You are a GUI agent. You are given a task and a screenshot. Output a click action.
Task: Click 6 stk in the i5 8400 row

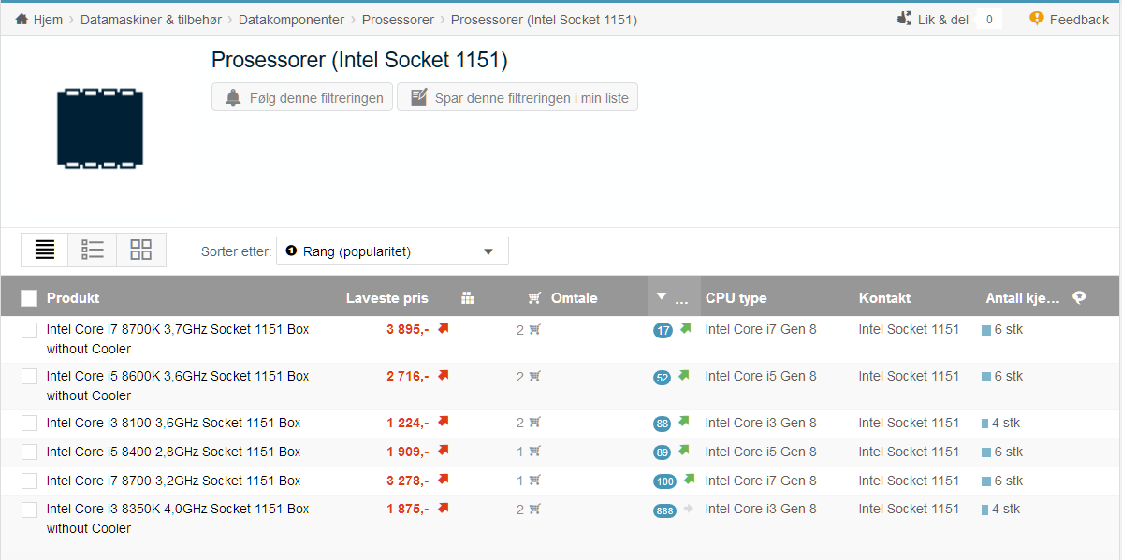coord(1008,452)
